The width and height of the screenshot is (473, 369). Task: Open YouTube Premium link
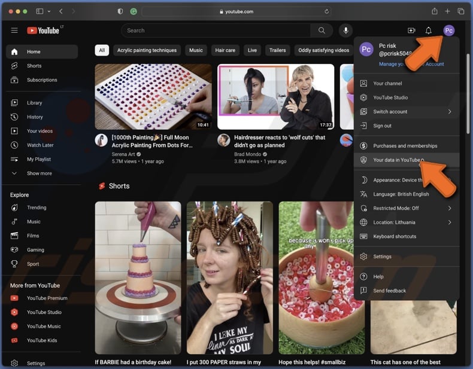pos(42,298)
